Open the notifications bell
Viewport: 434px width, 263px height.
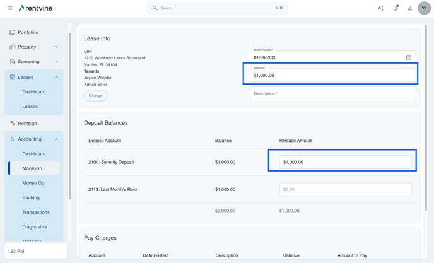(x=396, y=8)
